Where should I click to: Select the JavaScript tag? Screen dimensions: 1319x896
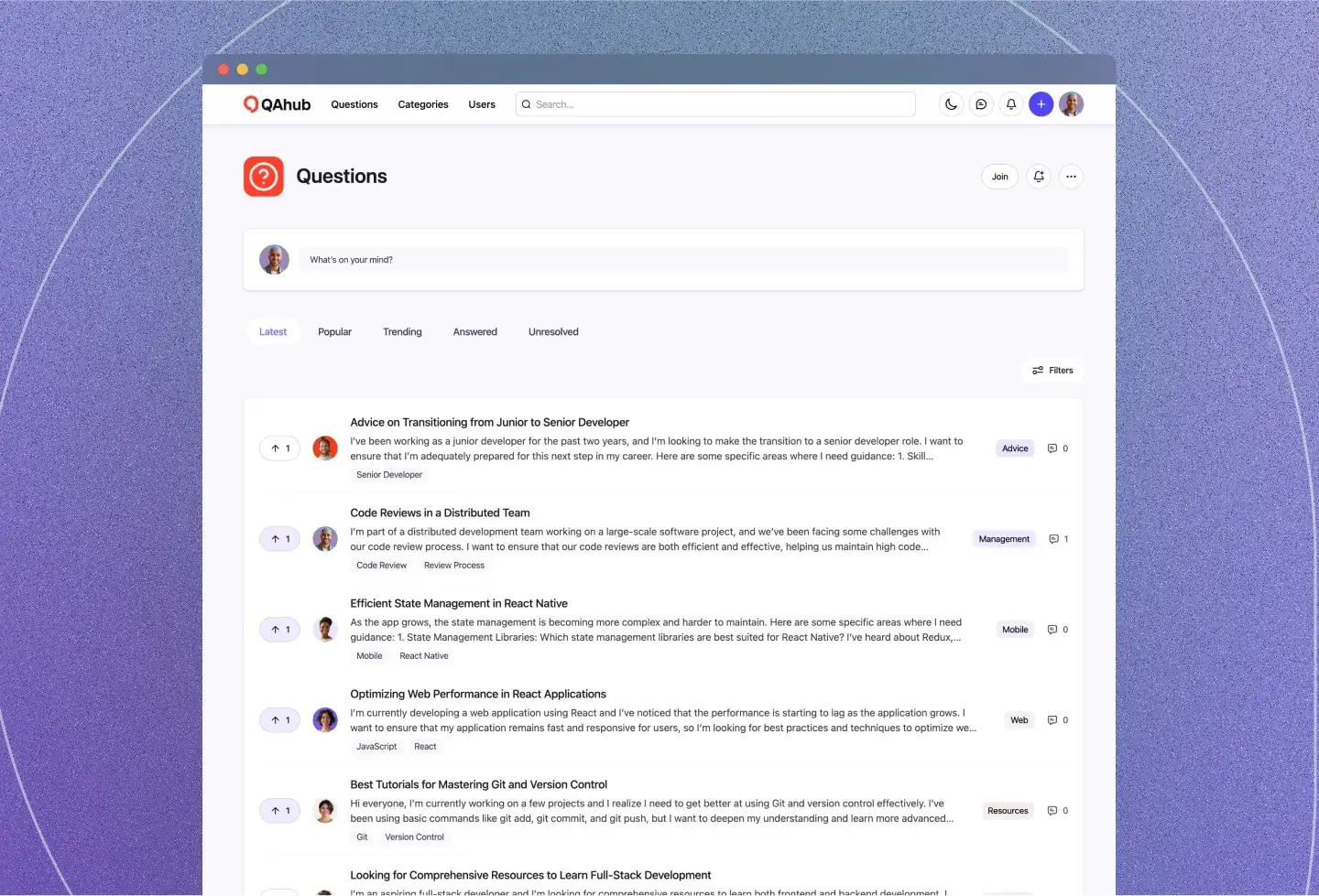(x=376, y=747)
